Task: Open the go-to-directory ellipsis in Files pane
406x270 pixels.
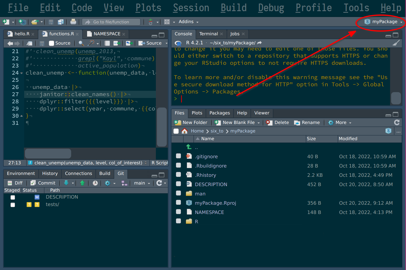Action: (x=398, y=131)
